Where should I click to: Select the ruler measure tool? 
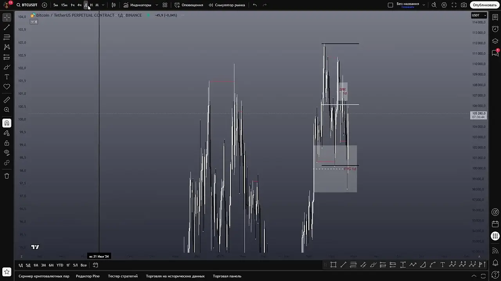(x=7, y=100)
